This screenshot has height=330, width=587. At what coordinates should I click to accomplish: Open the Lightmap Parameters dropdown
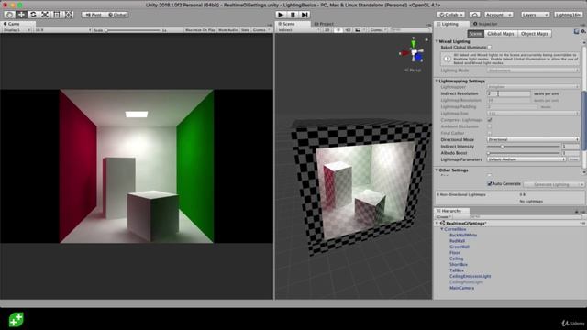pyautogui.click(x=526, y=159)
